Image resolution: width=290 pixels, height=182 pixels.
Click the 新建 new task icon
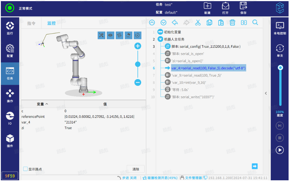pos(207,8)
